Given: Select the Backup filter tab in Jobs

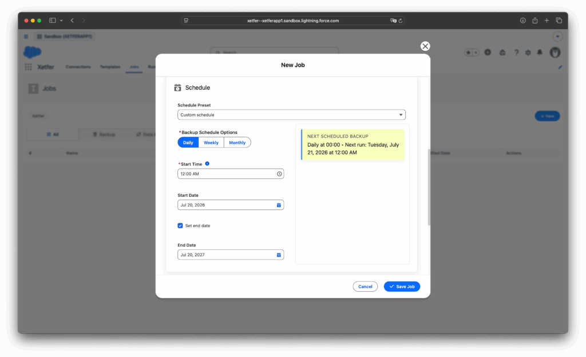Looking at the screenshot, I should [x=104, y=134].
